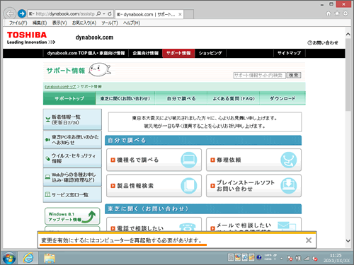Select the サポートトップ green tab
This screenshot has height=265, width=354.
[69, 98]
